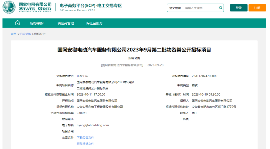Viewport: 270px width, 149px height.
Task: Click agency name 安徽安天利信工程管理股份有限公司
Action: click(100, 107)
